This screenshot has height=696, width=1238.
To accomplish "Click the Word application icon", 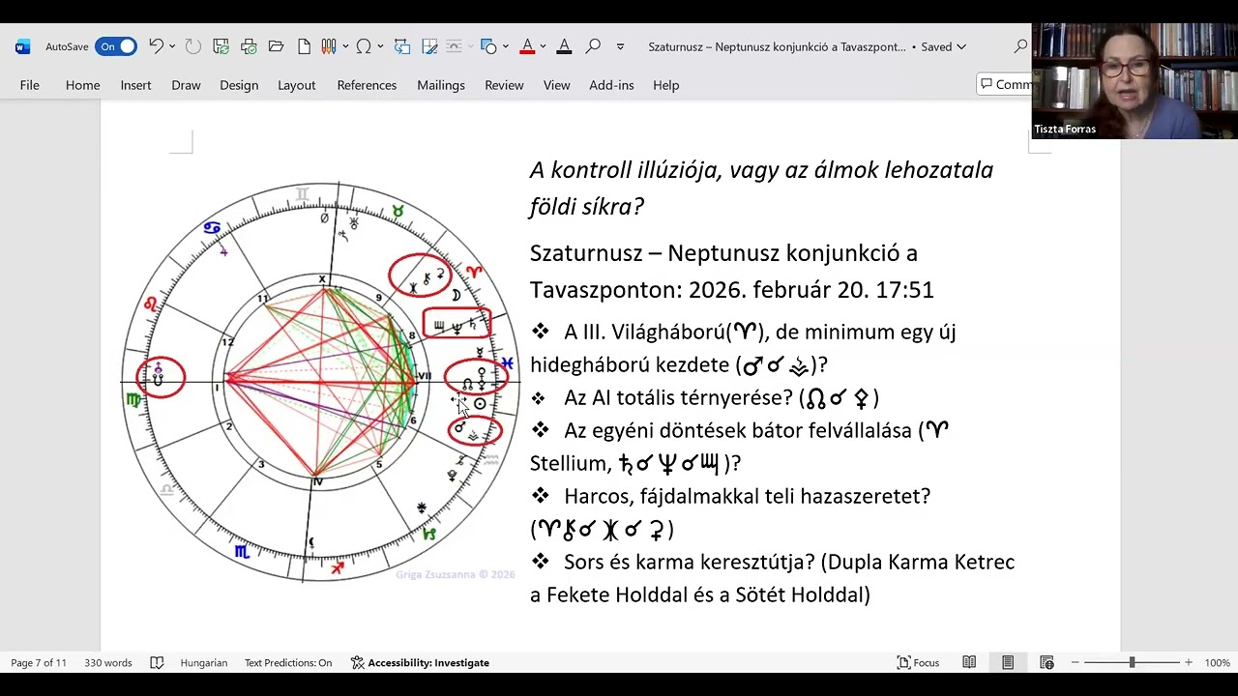I will [23, 46].
